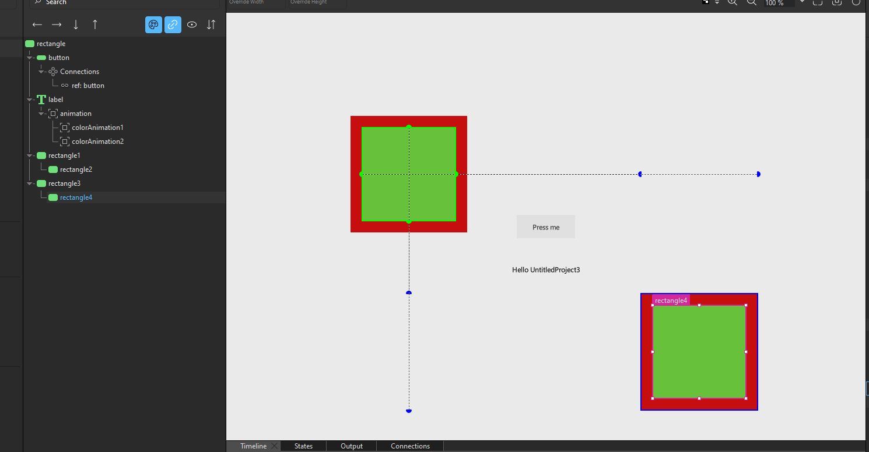Collapse the button tree node

[x=30, y=58]
